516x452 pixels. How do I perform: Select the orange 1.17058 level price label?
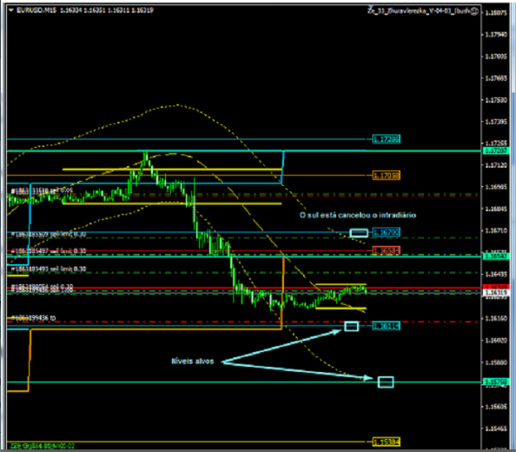click(386, 176)
